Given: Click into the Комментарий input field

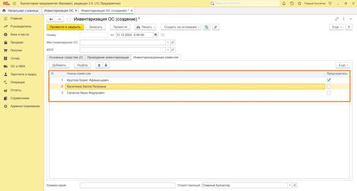Looking at the screenshot, I should coord(127,185).
